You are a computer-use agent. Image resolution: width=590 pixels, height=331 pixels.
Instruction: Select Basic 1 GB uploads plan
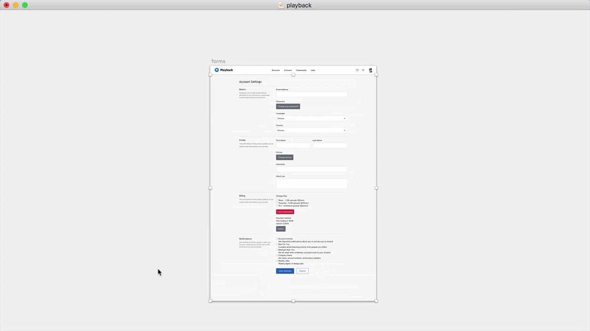(x=277, y=200)
